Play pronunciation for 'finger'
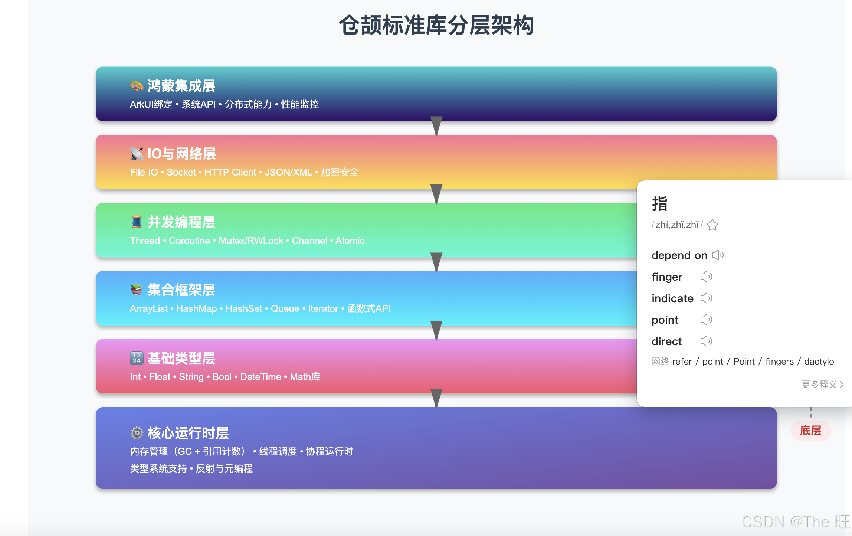This screenshot has width=852, height=536. [x=706, y=277]
